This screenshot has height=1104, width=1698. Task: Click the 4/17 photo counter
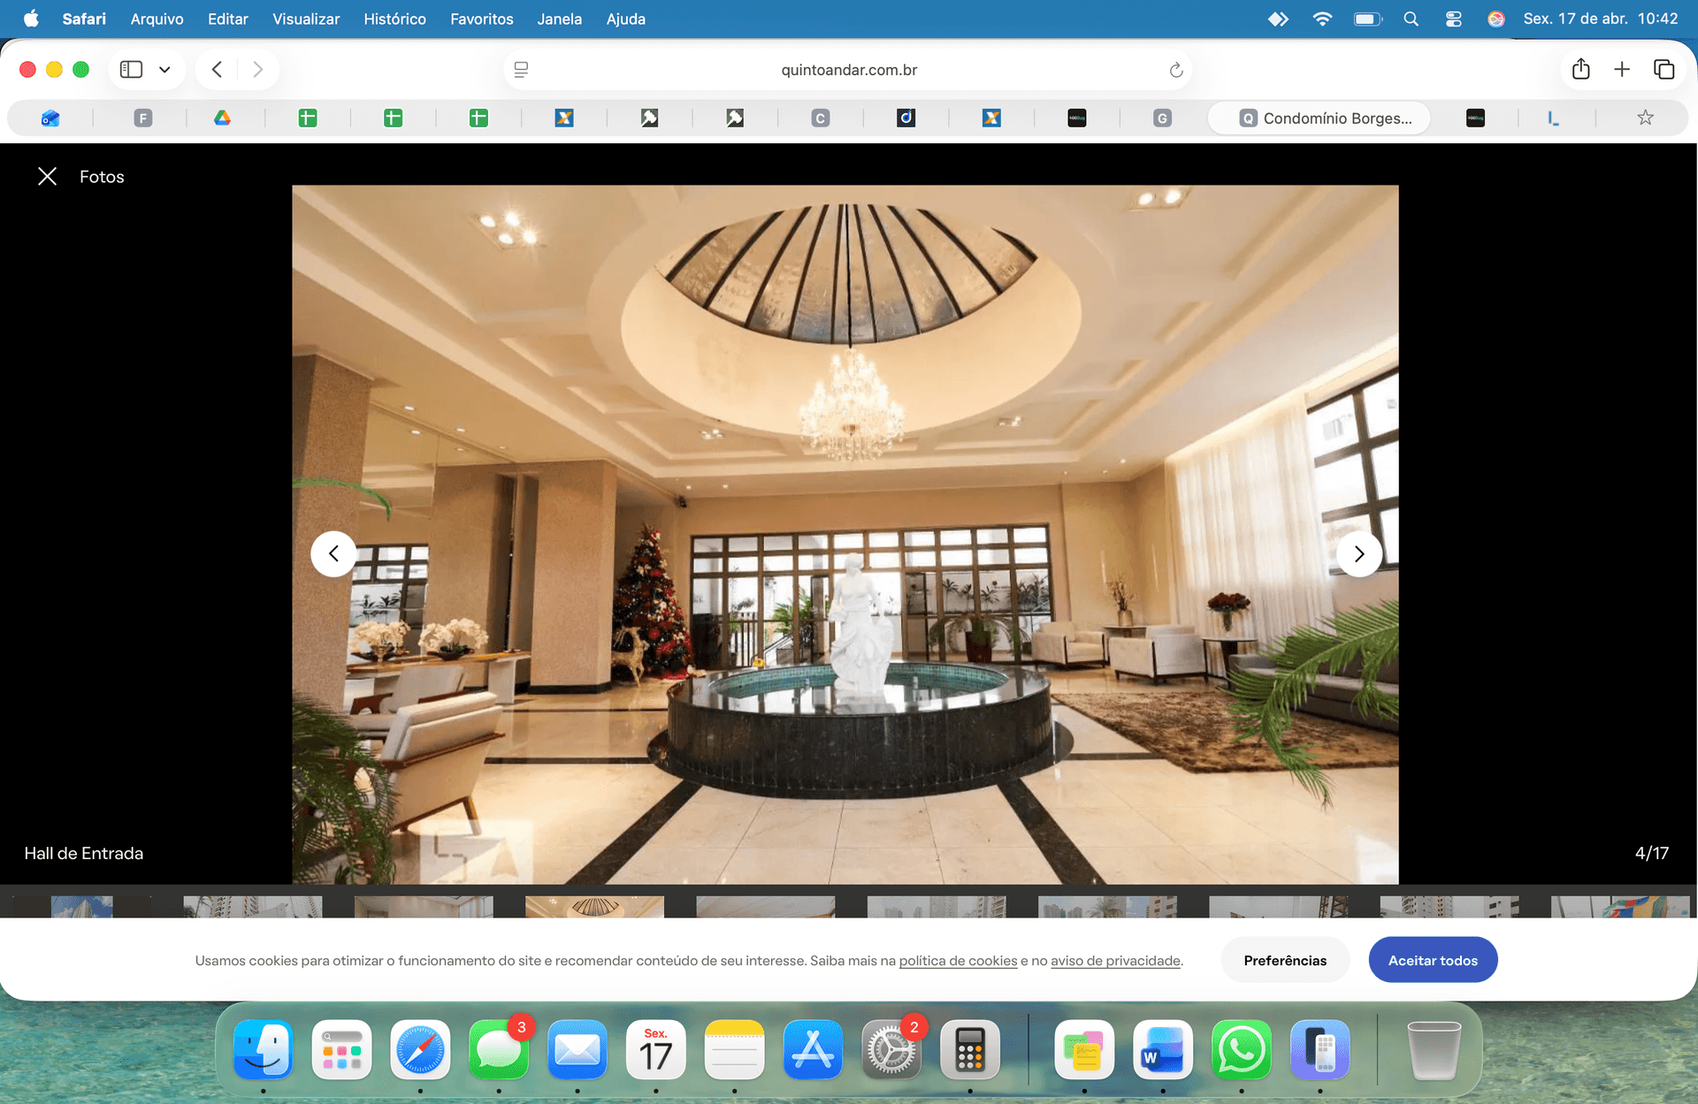click(x=1651, y=853)
